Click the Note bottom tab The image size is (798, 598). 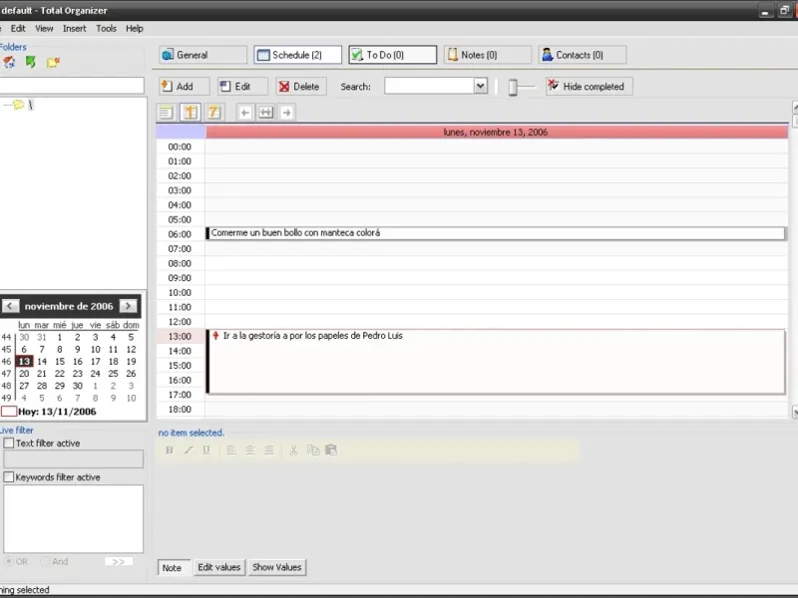(x=172, y=568)
